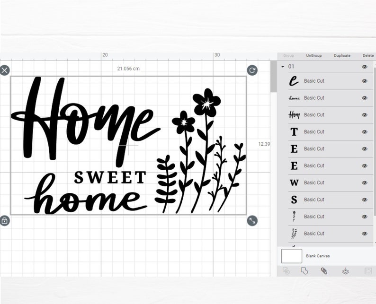Select the small 'home' script layer thumbnail
The image size is (376, 304).
point(294,98)
